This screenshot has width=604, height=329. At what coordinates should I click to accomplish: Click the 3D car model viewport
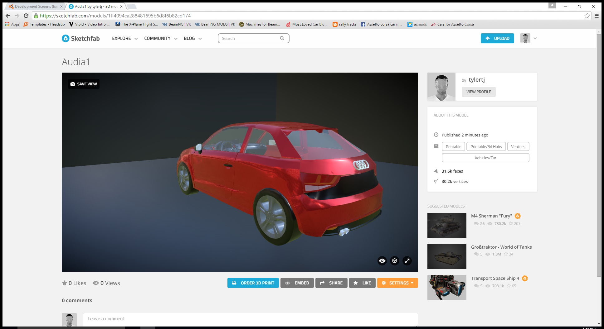click(240, 172)
